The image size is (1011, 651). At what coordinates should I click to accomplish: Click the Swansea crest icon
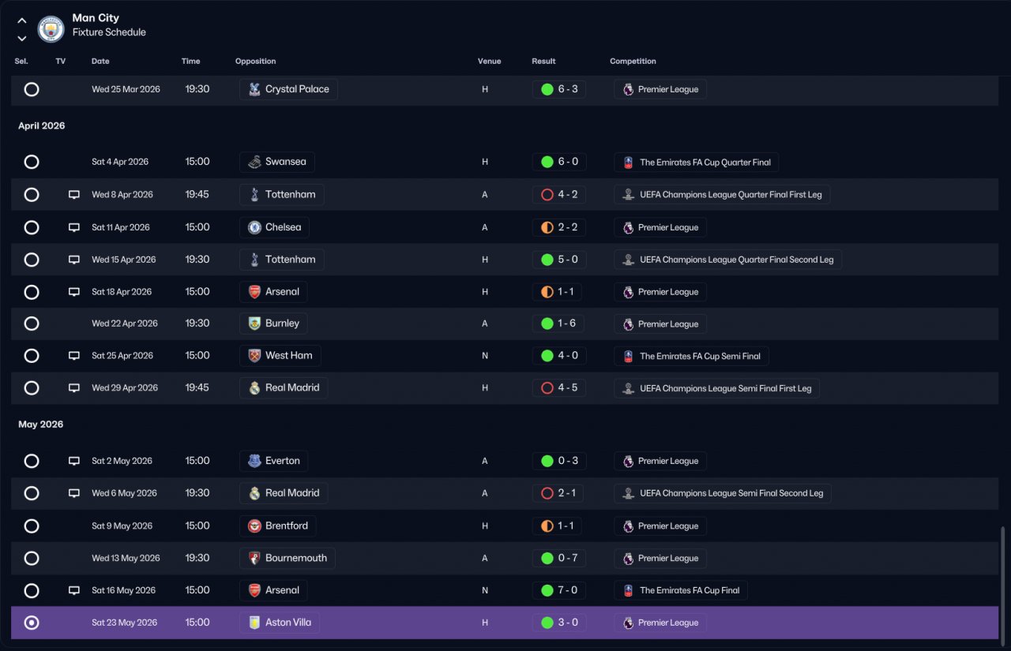[x=254, y=162]
